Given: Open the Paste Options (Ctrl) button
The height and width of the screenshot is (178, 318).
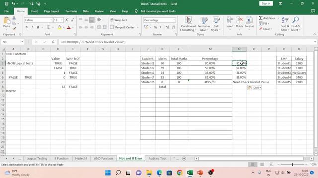Looking at the screenshot, I should click(x=254, y=88).
